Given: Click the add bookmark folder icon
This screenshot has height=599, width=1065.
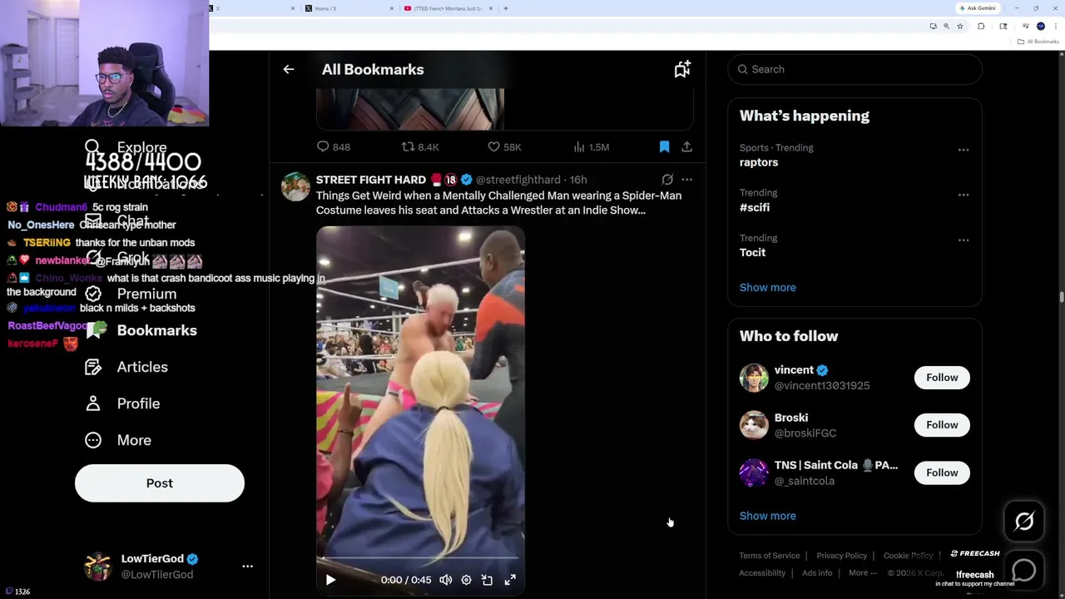Looking at the screenshot, I should click(682, 69).
